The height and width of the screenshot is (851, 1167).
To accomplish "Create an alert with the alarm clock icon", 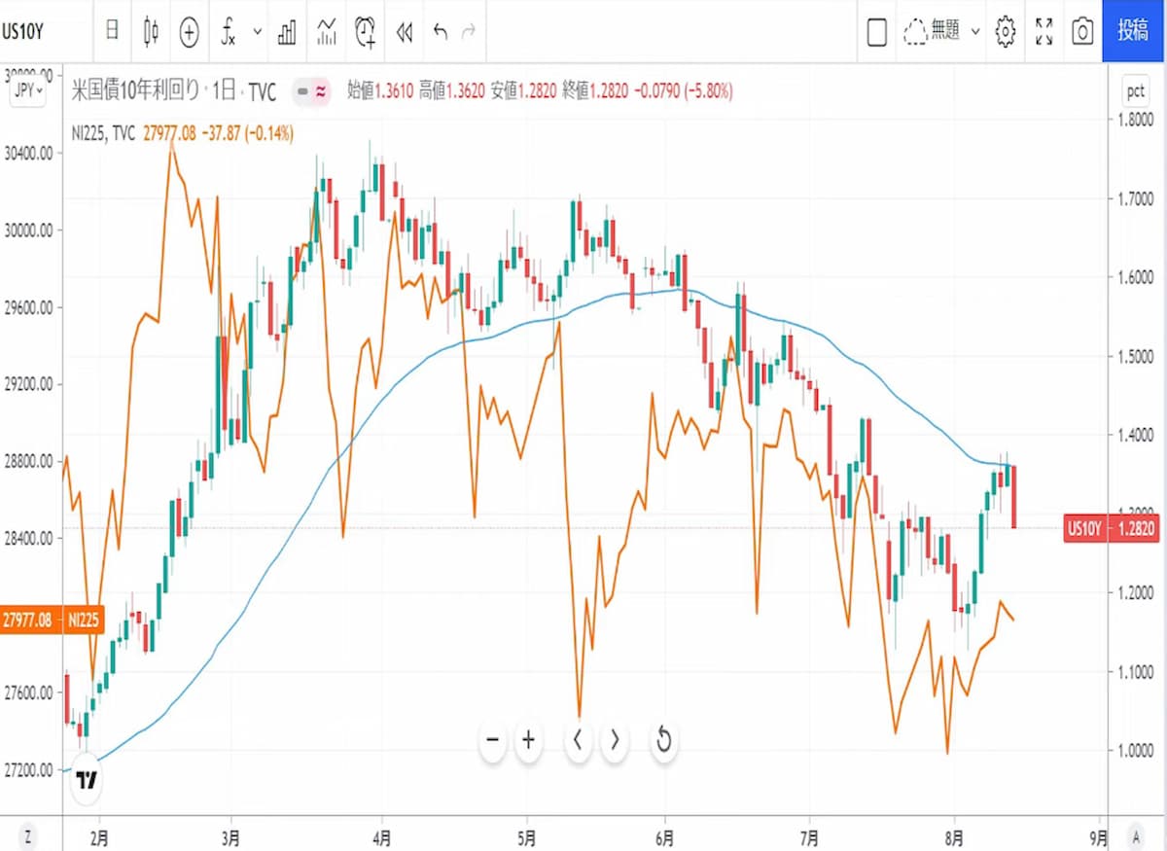I will [366, 31].
